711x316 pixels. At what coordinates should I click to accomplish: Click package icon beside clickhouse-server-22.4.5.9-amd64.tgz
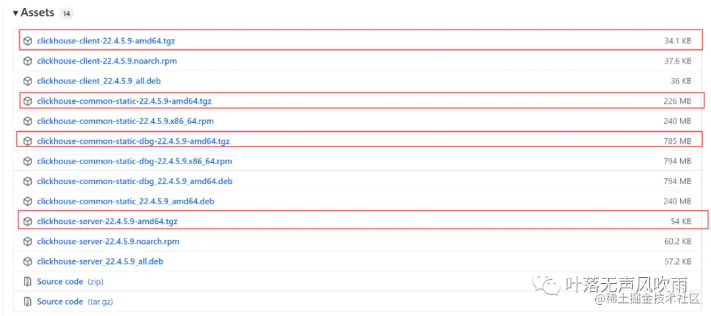[x=28, y=221]
